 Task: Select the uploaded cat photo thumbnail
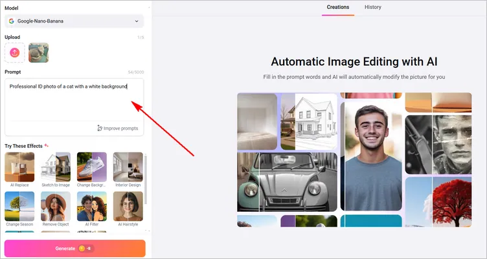pos(38,53)
